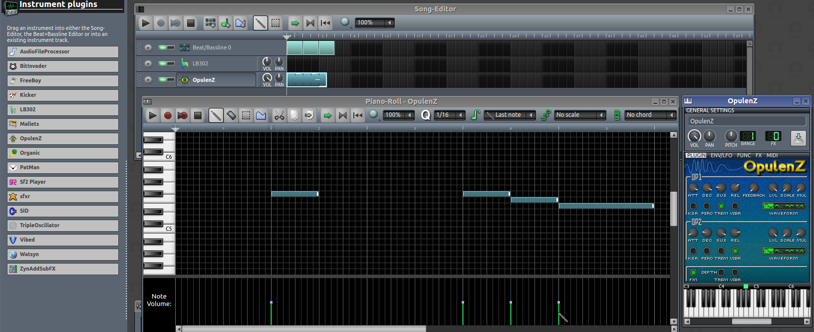Select TripleOscillator from instrument plugins list
The height and width of the screenshot is (332, 814).
pos(63,226)
